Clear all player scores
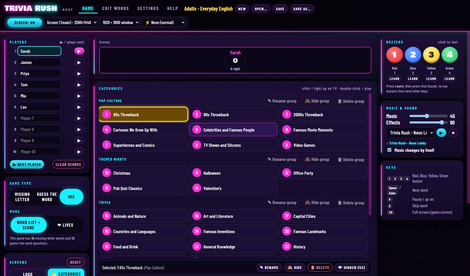470x276 pixels. (x=68, y=164)
